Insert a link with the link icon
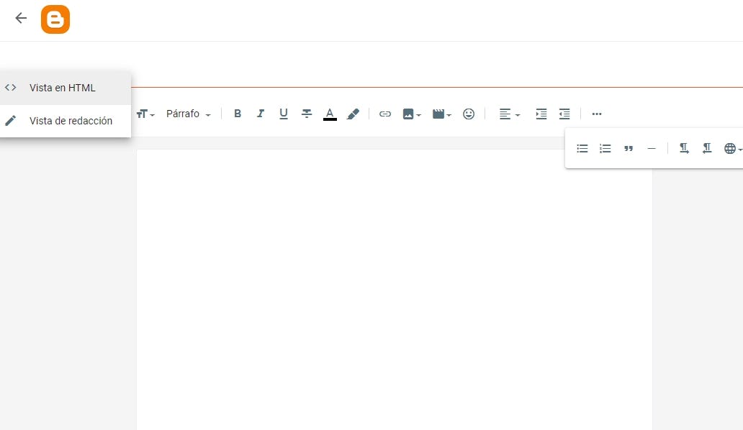This screenshot has width=743, height=430. 385,114
